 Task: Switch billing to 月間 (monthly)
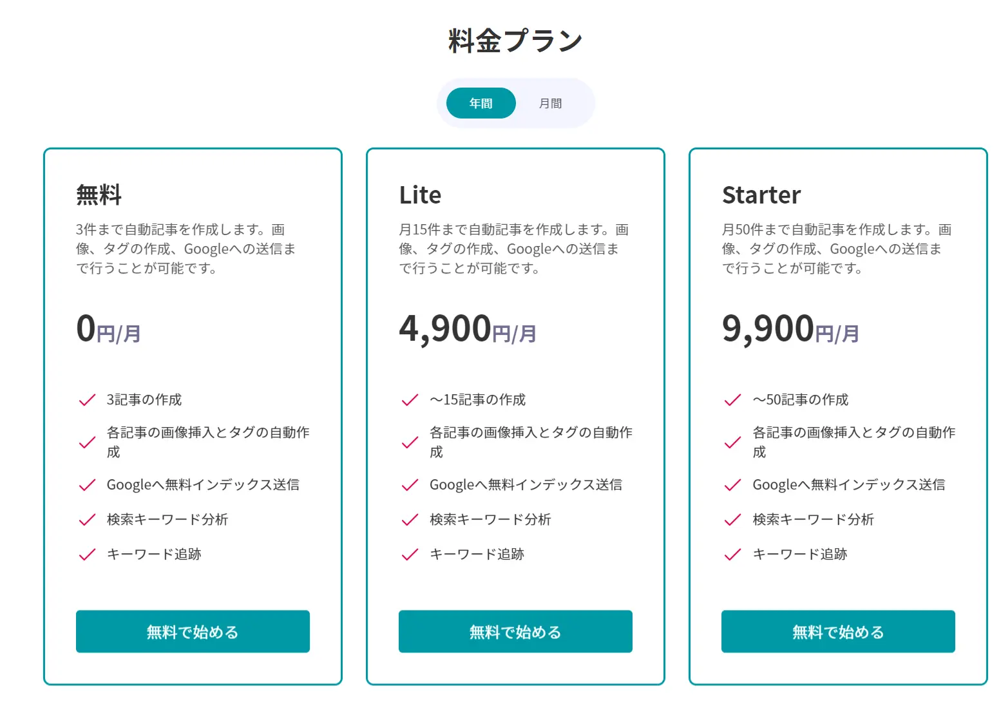(550, 103)
